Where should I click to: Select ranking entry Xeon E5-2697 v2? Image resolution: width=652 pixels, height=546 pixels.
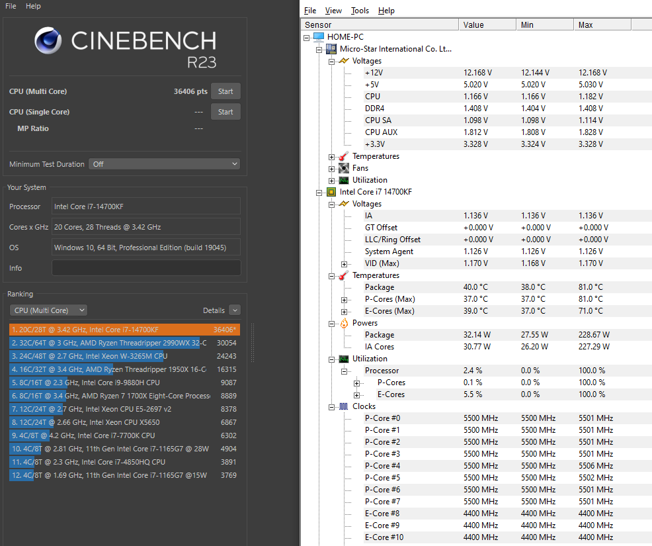124,409
